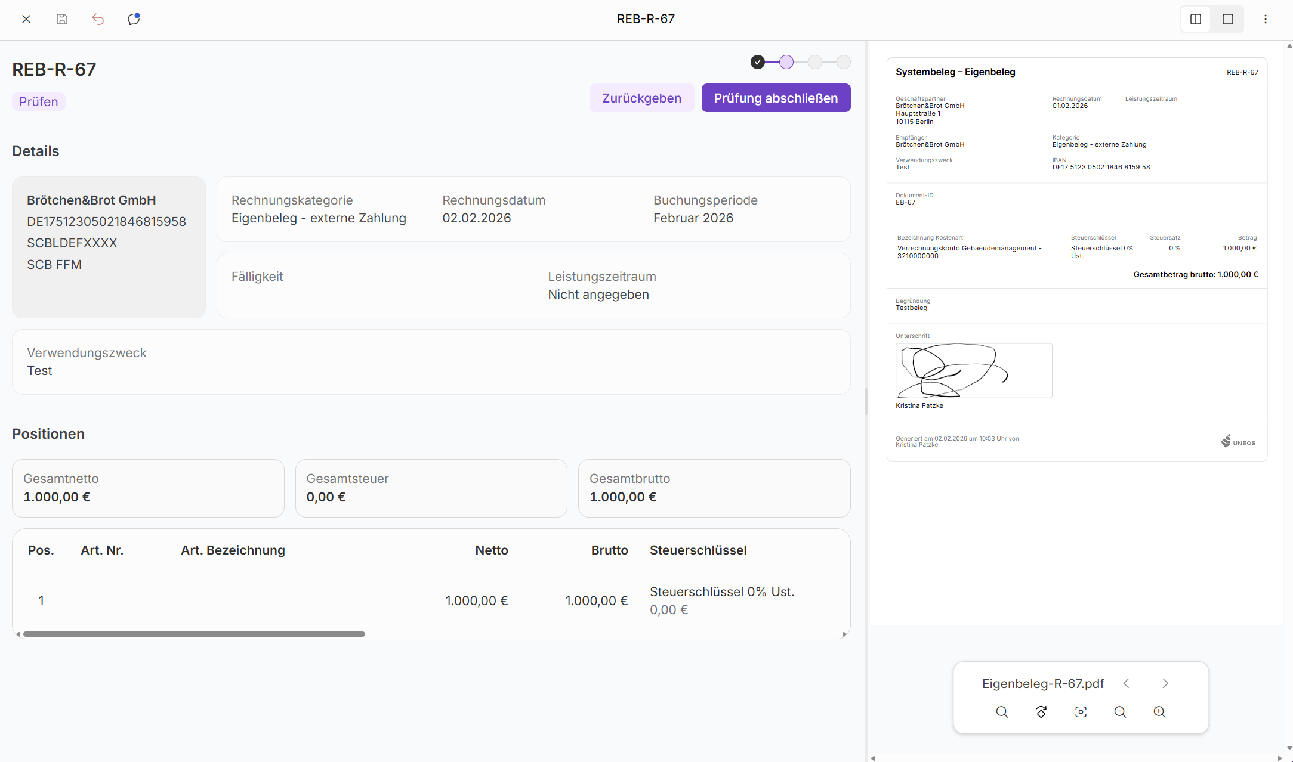Click the fit-to-view focus icon
This screenshot has height=762, width=1293.
point(1081,711)
